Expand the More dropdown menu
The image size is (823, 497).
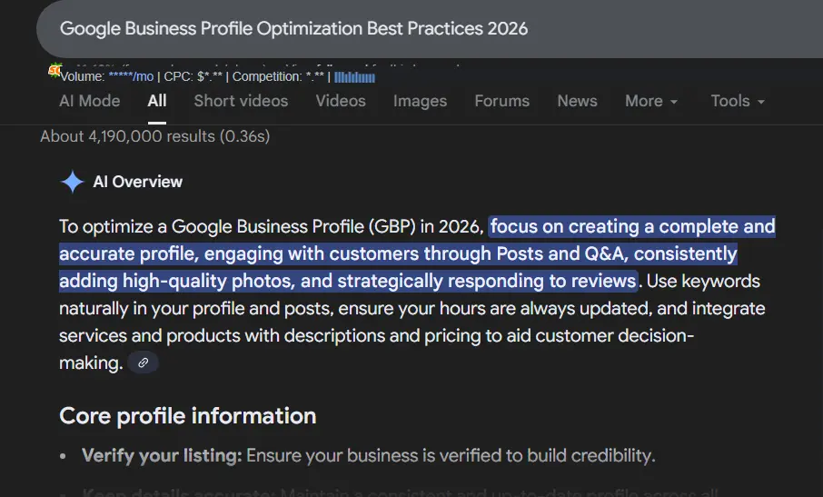coord(651,101)
